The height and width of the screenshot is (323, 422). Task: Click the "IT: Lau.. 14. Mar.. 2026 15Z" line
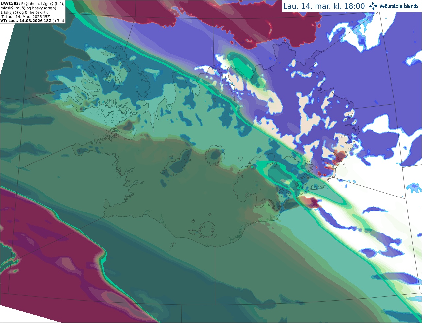(x=25, y=17)
